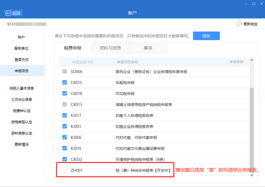Uncheck the CX015 车船税申报 checkbox
265x187 pixels.
click(65, 83)
